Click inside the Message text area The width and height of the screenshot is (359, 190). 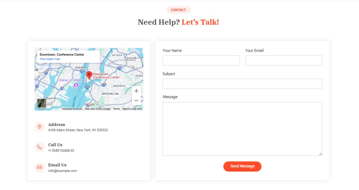[242, 129]
